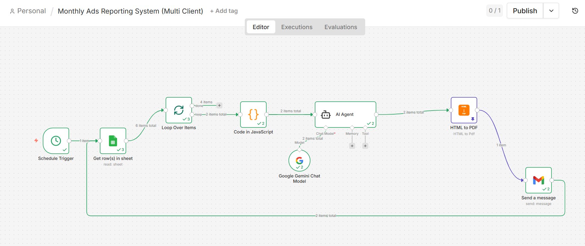Open the Schedule Trigger node
585x246 pixels.
coord(56,141)
